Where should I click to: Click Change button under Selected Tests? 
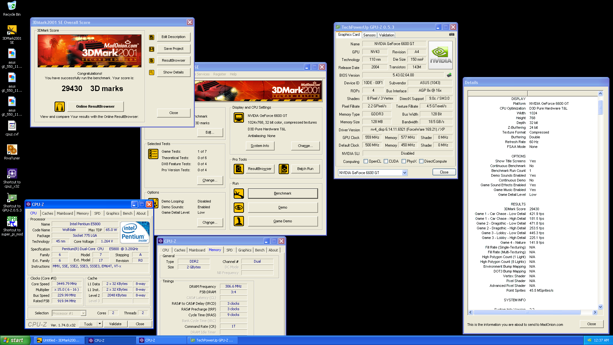coord(210,180)
